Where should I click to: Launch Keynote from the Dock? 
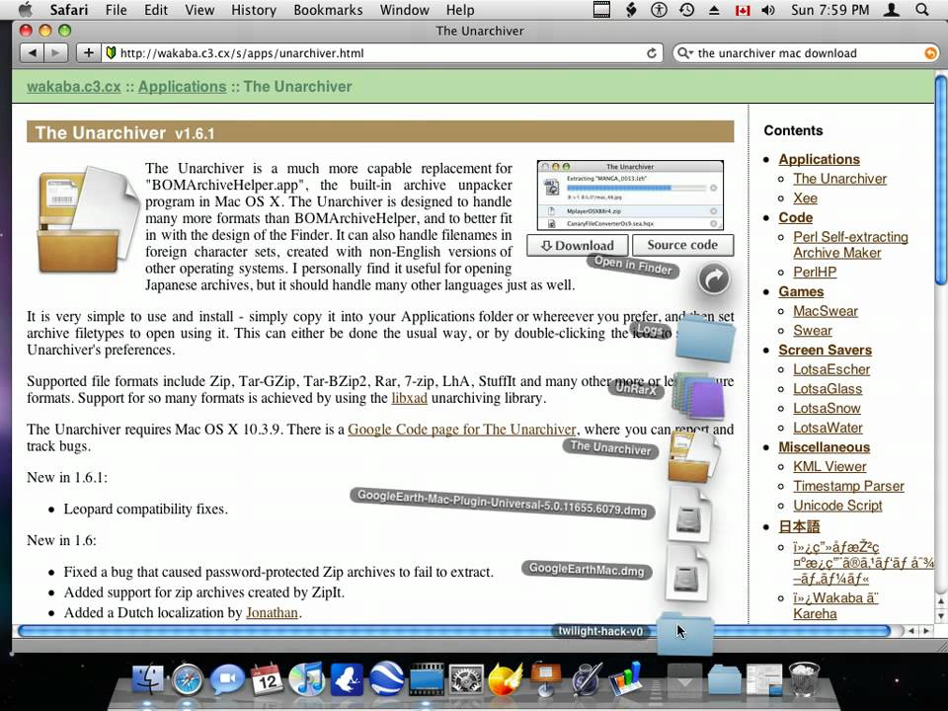point(546,678)
